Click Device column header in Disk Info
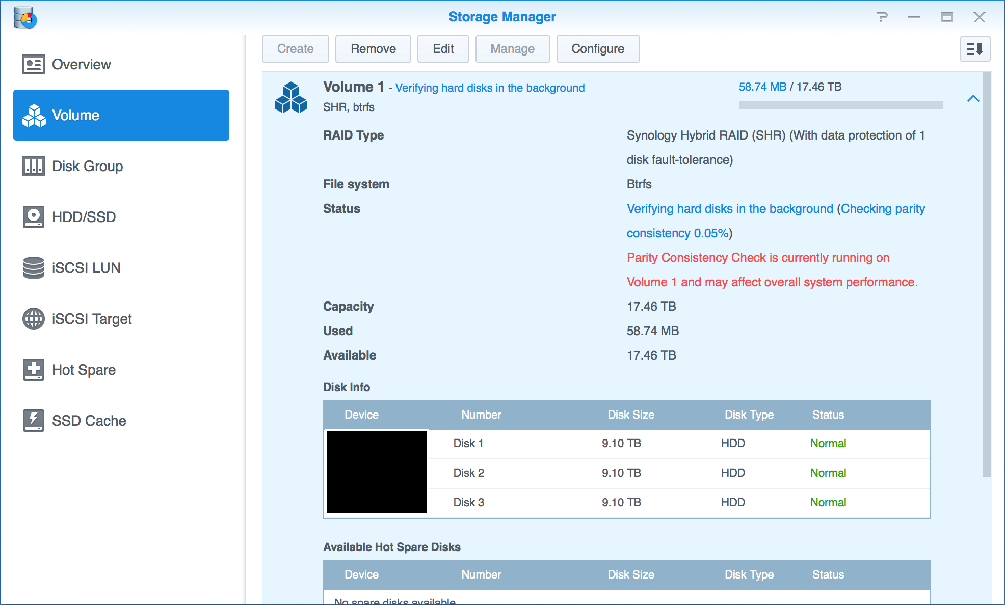Screen dimensions: 1005x605 click(x=361, y=415)
